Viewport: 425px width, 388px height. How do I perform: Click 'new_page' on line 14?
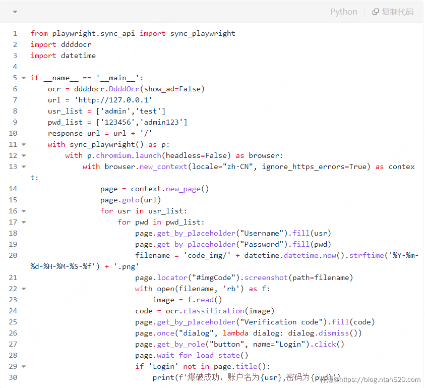tap(183, 189)
